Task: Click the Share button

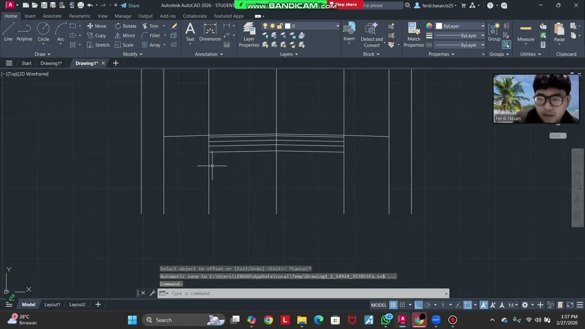Action: pos(130,5)
